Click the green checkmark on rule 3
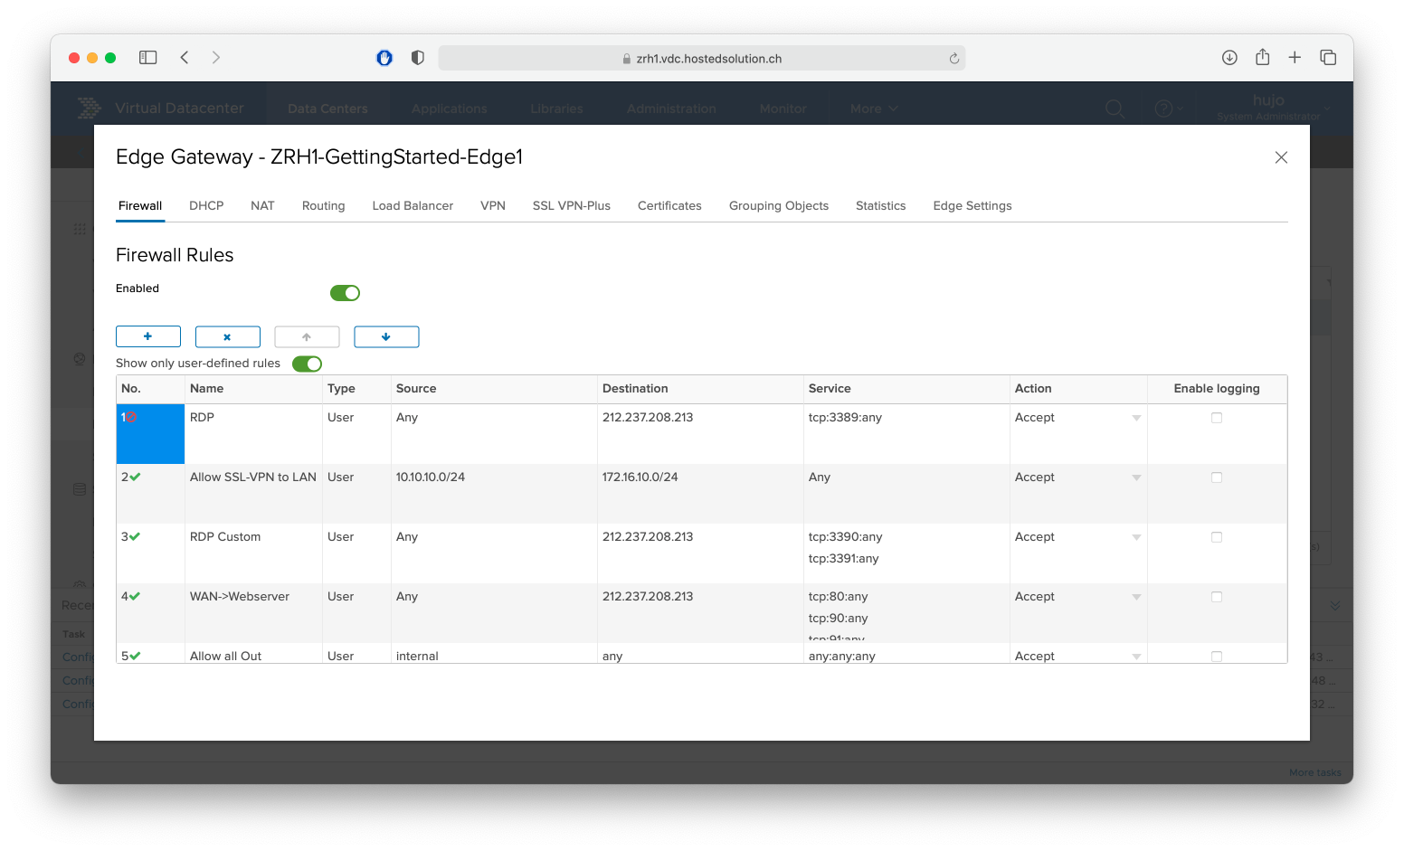 [135, 536]
